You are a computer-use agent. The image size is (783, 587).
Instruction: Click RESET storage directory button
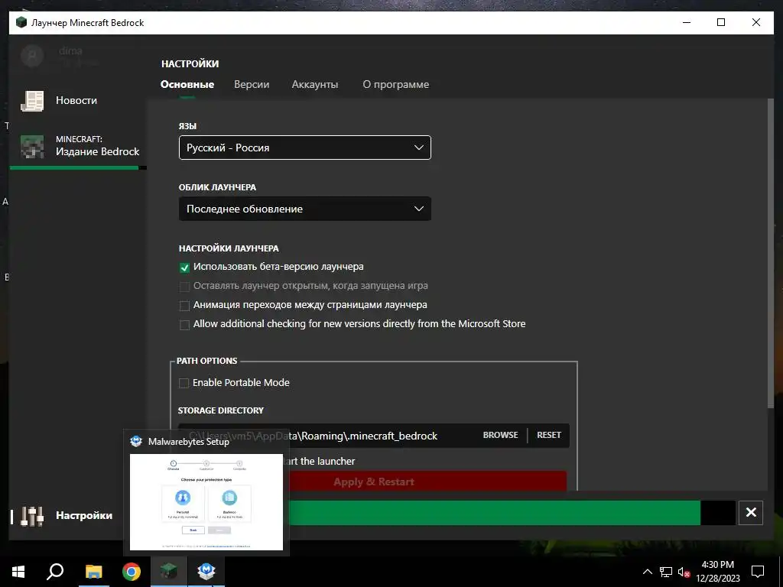(x=549, y=435)
